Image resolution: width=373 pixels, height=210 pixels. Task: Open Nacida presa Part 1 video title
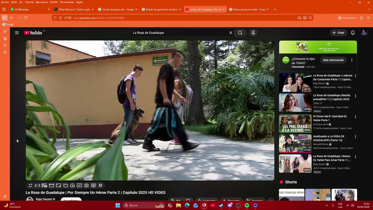point(332,97)
